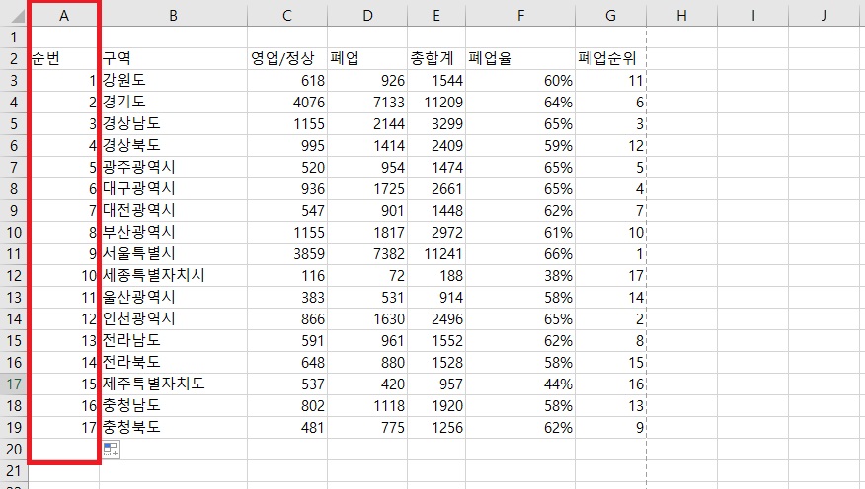The height and width of the screenshot is (489, 865).
Task: Select row 1 header
Action: point(14,37)
